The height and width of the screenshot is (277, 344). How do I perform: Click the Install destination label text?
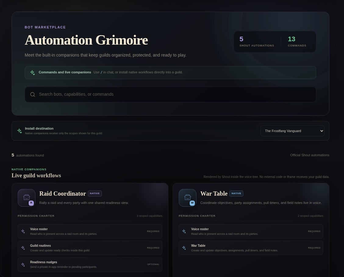(39, 128)
